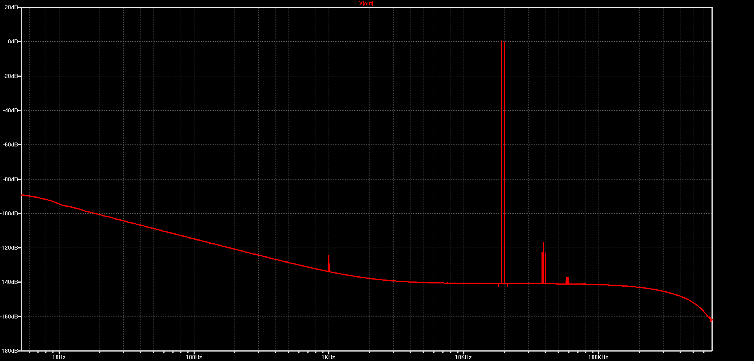Click the 20dB vertical axis label
754x361 pixels.
11,7
